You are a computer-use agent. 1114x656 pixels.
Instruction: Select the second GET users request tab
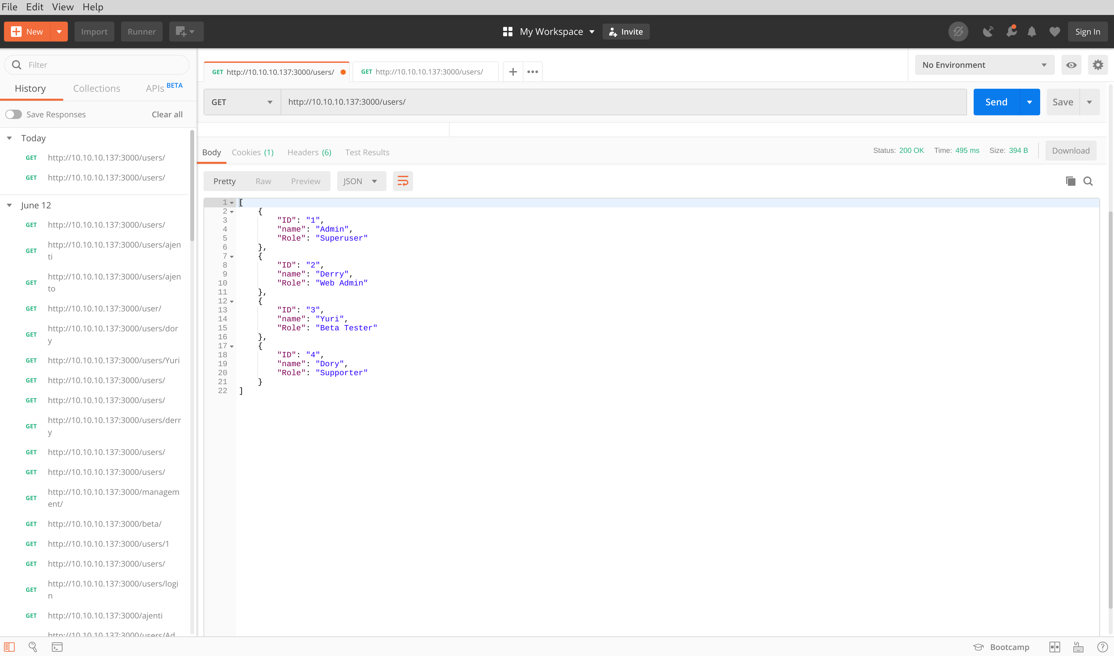coord(425,71)
